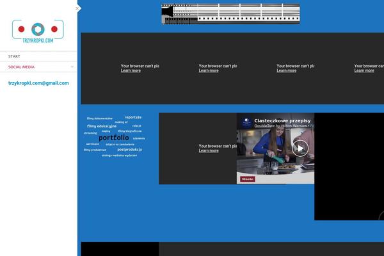Viewport: 384px width, 256px height.
Task: Click postprodukcja in the word cloud
Action: pyautogui.click(x=129, y=149)
